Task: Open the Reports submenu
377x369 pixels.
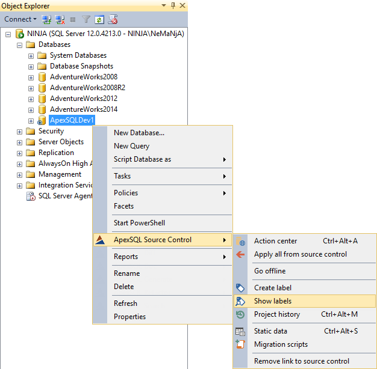Action: point(163,257)
